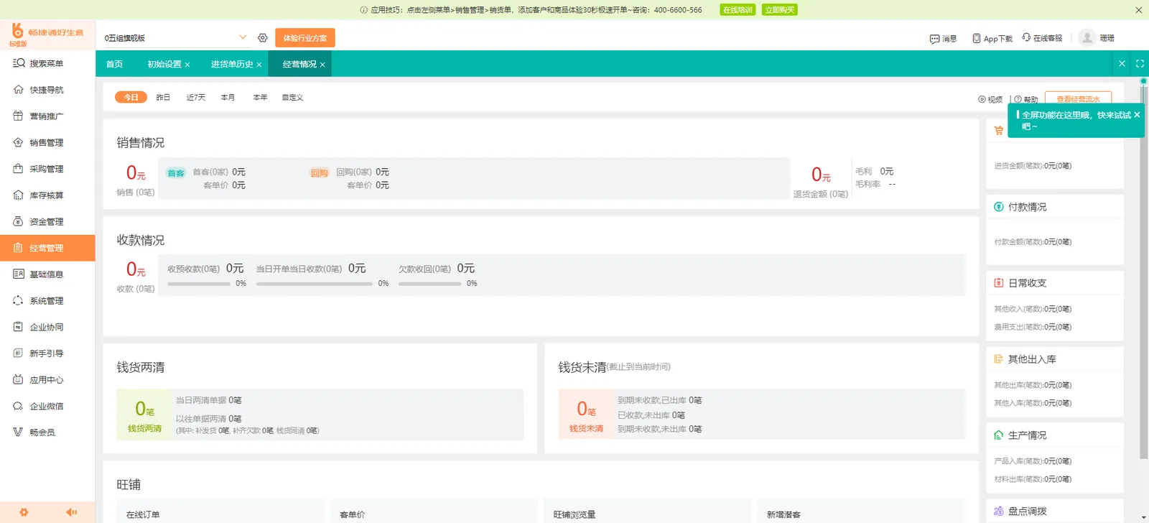The height and width of the screenshot is (523, 1149).
Task: Open 库存核算 in sidebar
Action: (x=47, y=195)
